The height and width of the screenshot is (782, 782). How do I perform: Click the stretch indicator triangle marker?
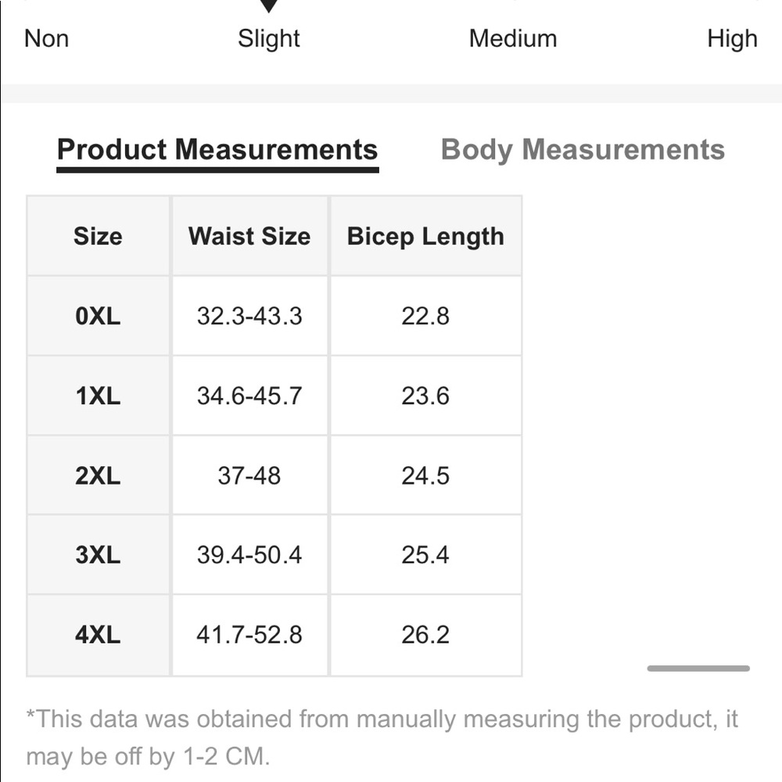coord(269,6)
